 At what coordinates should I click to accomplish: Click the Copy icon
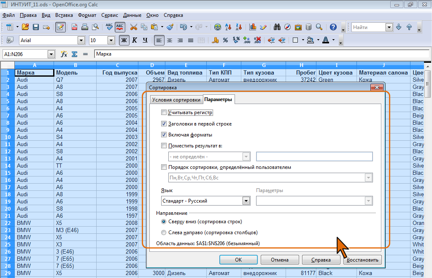144,27
